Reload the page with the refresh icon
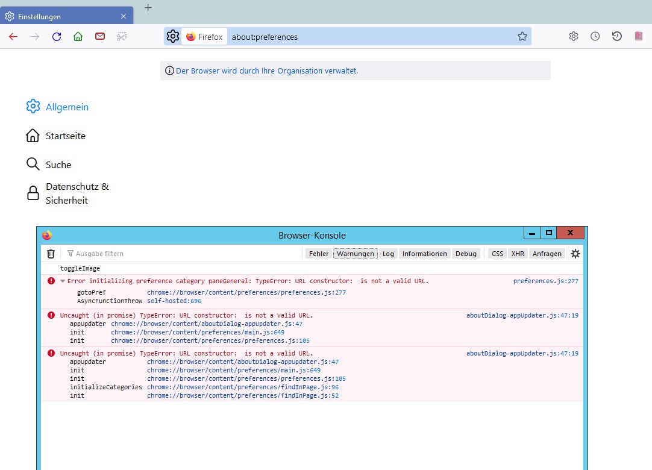652x470 pixels. click(57, 37)
